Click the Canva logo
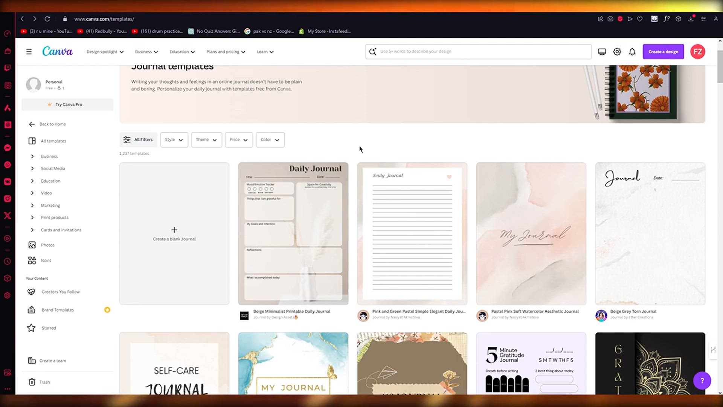Image resolution: width=723 pixels, height=407 pixels. tap(57, 51)
